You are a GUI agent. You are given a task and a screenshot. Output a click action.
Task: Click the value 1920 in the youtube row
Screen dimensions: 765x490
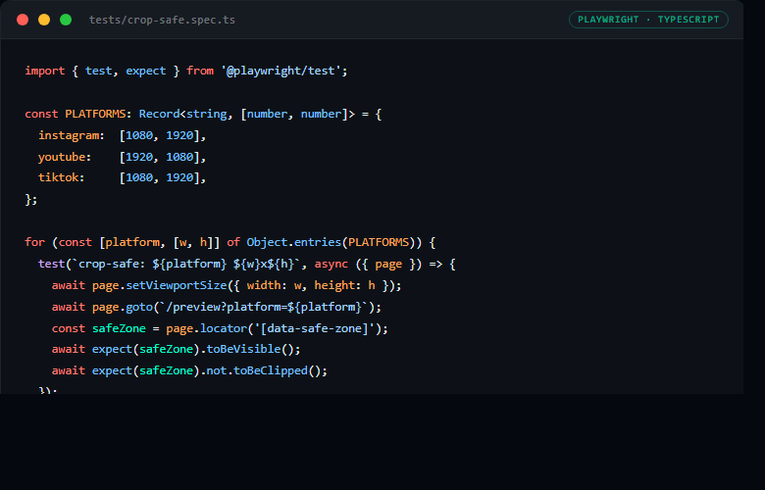tap(139, 157)
